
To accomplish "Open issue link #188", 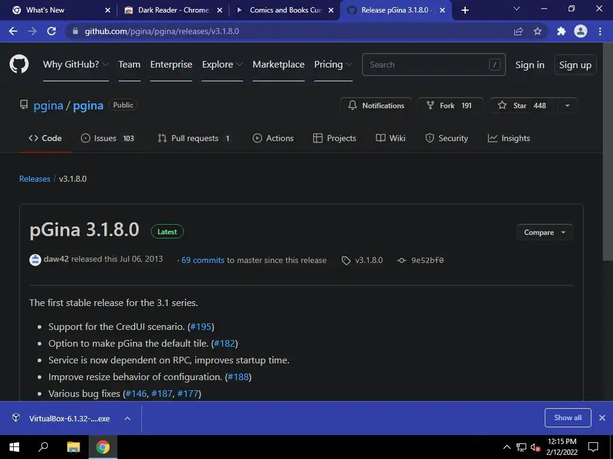I will coord(238,377).
